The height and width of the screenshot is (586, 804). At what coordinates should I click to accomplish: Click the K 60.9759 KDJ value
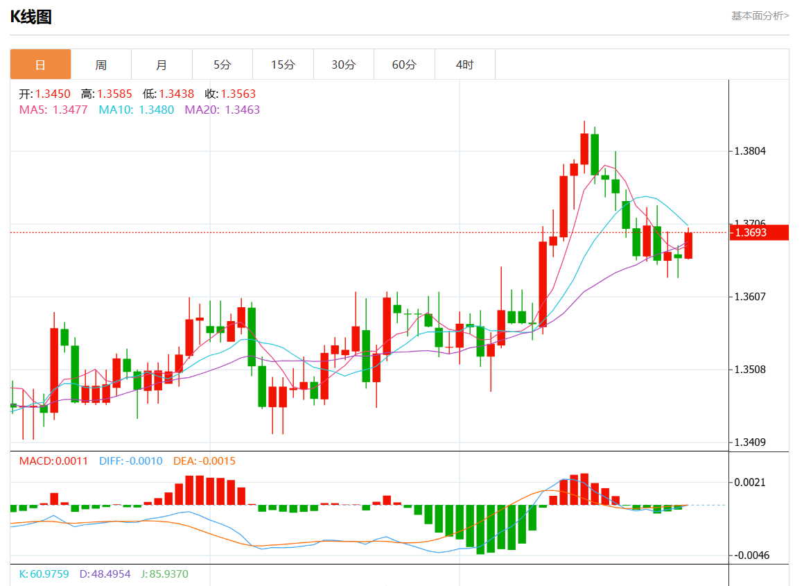pos(44,574)
